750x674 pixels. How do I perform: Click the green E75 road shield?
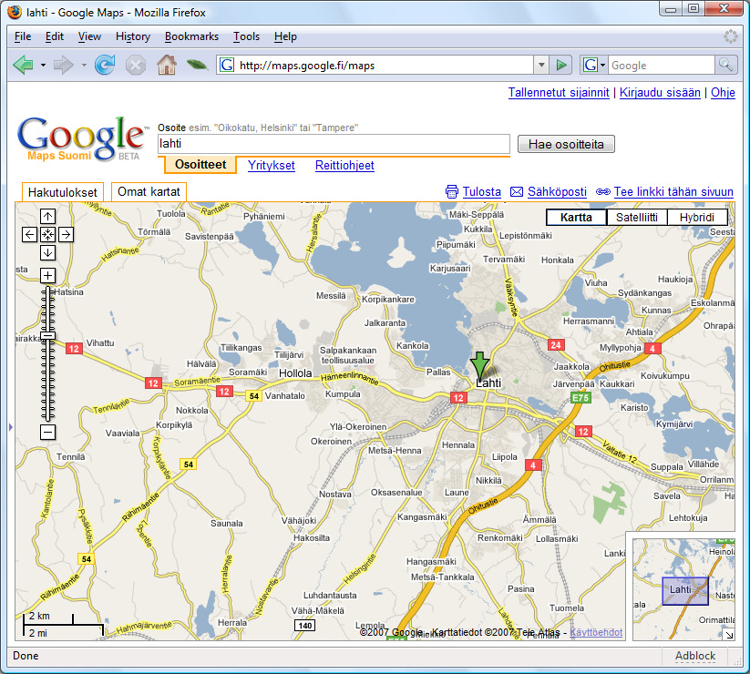580,398
